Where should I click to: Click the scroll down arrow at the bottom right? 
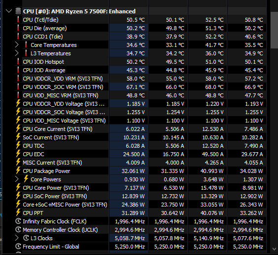click(x=274, y=249)
